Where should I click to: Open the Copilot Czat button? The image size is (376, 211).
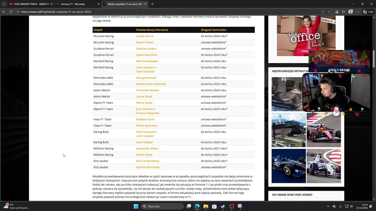368,12
